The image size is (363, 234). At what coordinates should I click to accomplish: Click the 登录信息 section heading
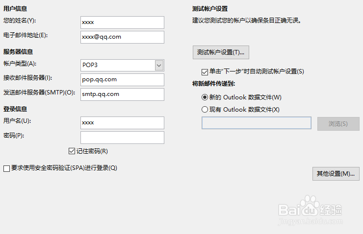coord(15,109)
